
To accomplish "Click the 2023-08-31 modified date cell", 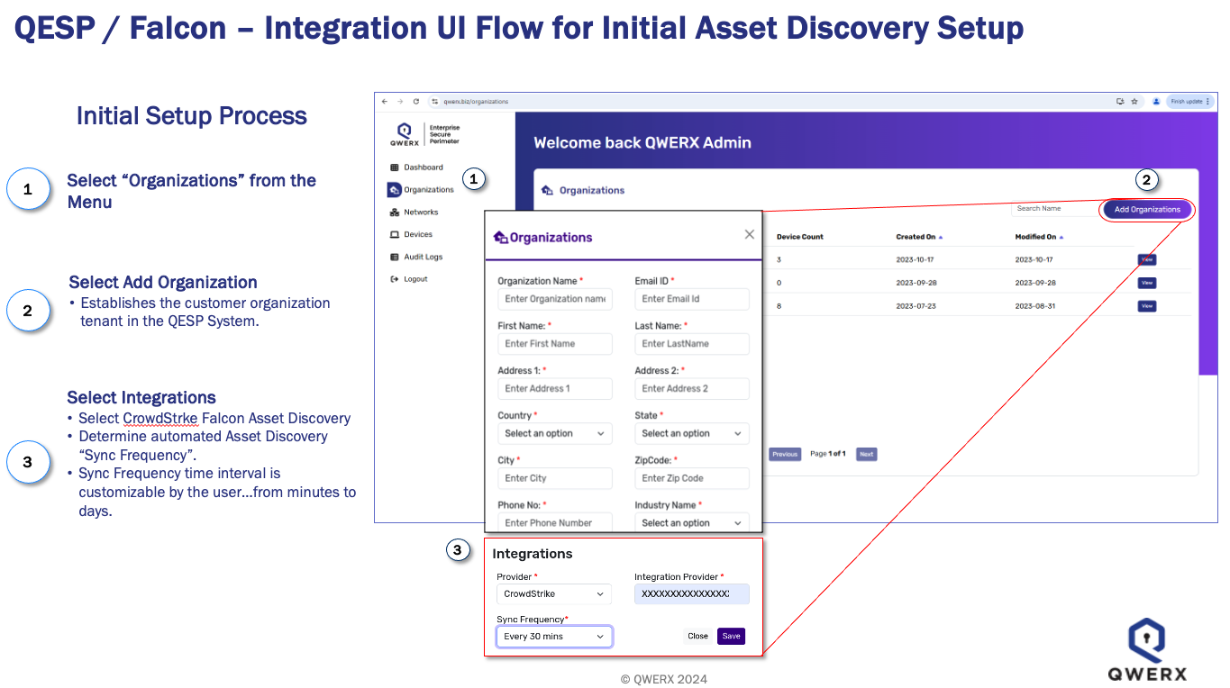I will click(x=1035, y=306).
